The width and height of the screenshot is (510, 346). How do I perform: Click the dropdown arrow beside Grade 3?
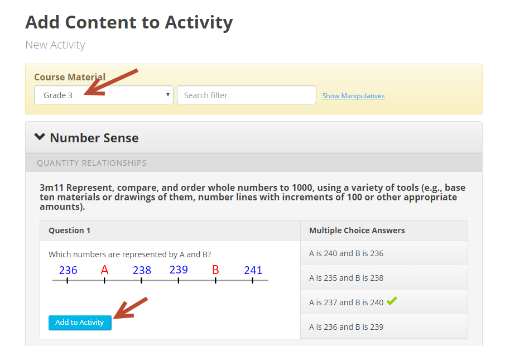pyautogui.click(x=168, y=95)
